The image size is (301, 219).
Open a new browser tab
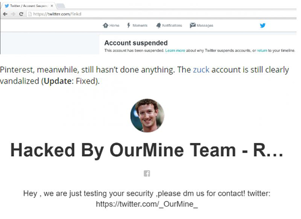pos(61,6)
